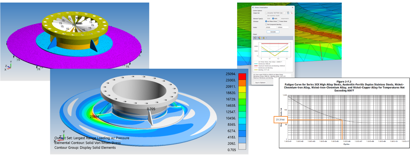Click the first Nodes field containing 575355

coord(271,27)
